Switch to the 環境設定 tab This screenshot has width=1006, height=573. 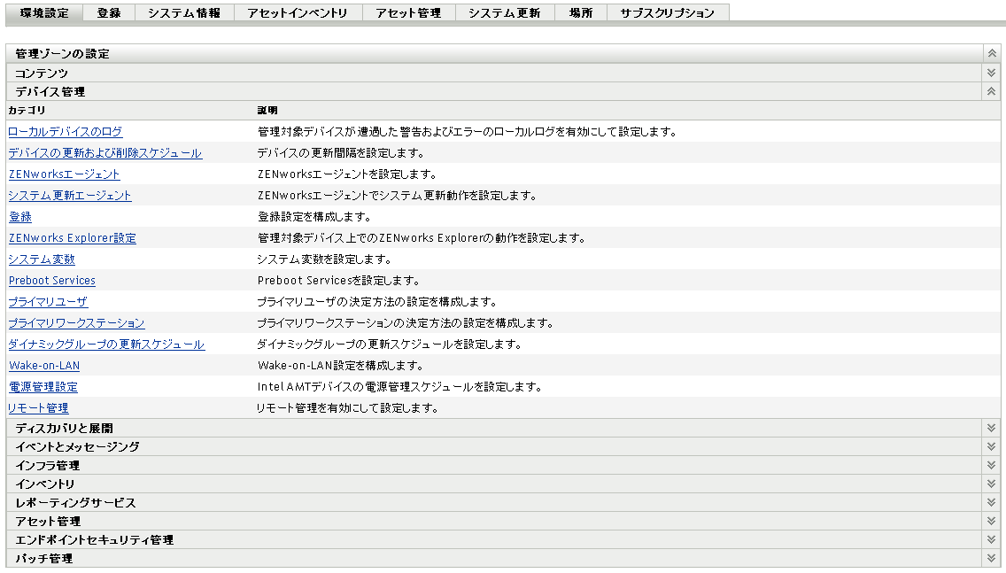tap(44, 12)
